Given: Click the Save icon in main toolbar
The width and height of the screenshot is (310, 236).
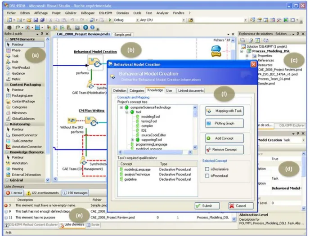Looking at the screenshot, I should [x=36, y=20].
